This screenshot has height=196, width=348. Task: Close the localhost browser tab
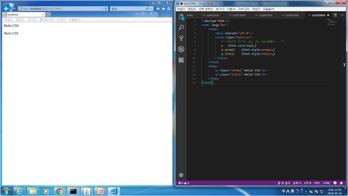click(43, 14)
